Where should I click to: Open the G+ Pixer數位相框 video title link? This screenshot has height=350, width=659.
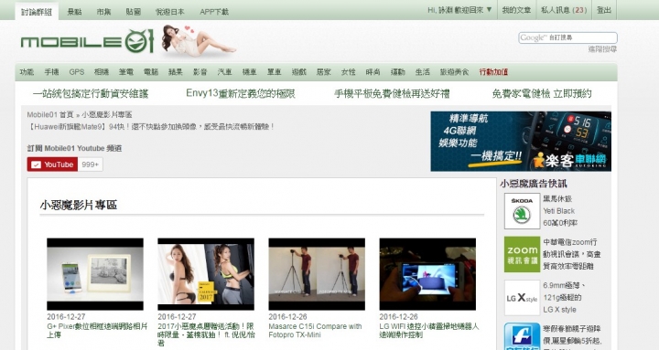(97, 331)
